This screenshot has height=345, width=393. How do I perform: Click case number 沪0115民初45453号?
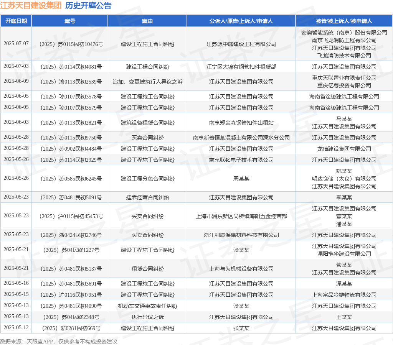pos(71,216)
